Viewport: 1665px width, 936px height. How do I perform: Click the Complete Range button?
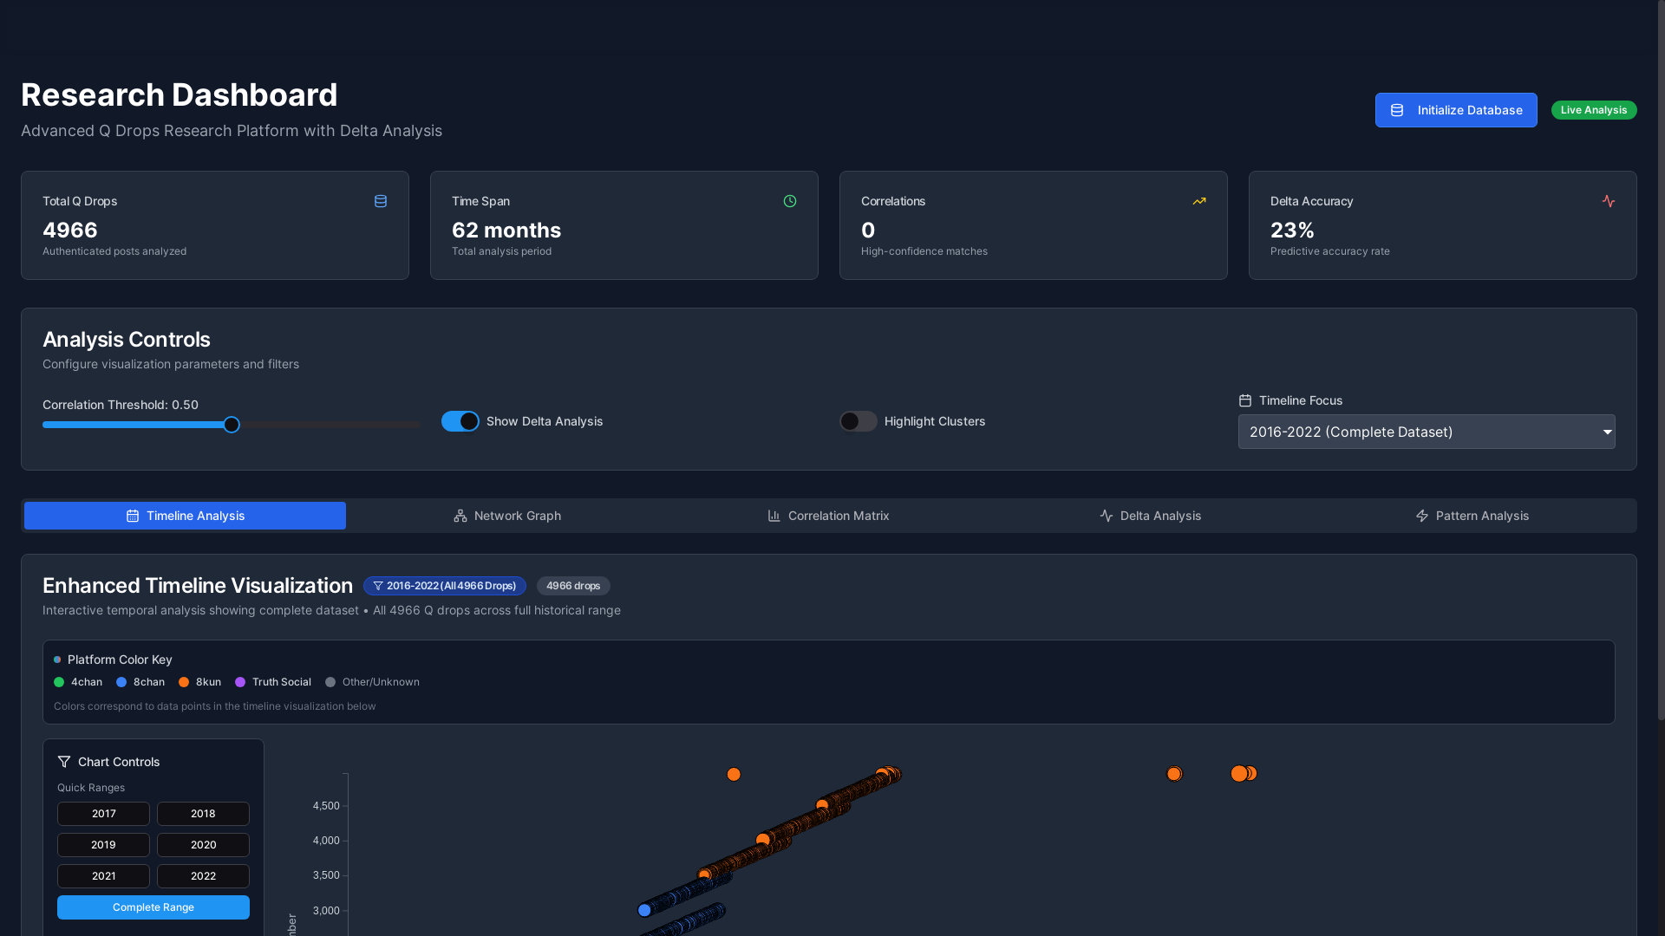(153, 907)
